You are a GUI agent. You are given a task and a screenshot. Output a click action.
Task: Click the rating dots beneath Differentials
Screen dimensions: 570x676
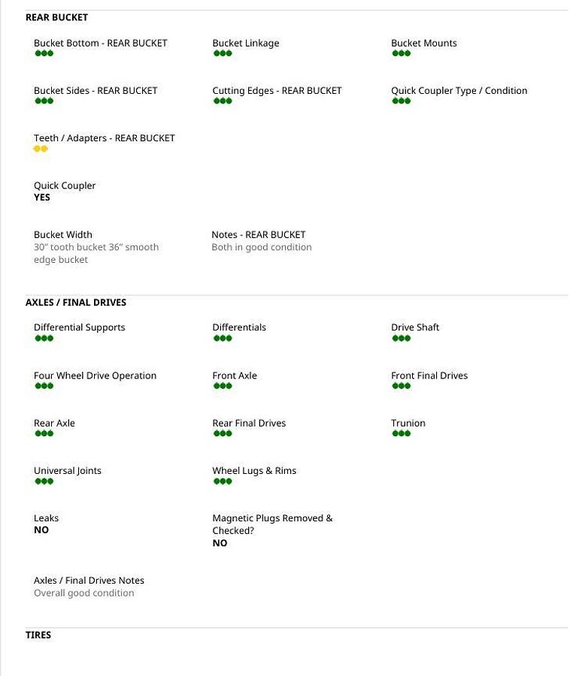point(223,338)
